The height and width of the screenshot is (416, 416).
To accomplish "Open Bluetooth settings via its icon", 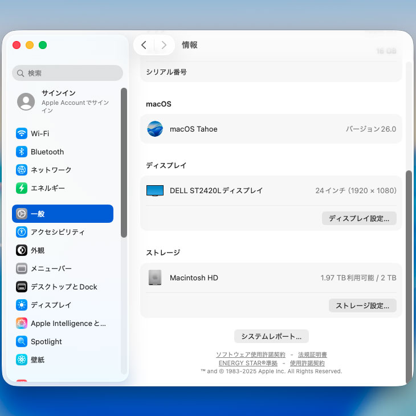I will tap(22, 152).
